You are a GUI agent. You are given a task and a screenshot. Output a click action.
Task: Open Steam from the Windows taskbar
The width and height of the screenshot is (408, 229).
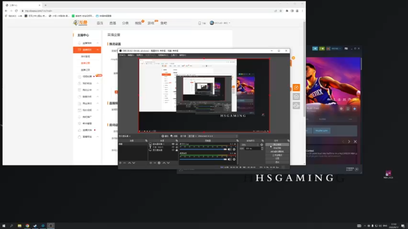coord(35,226)
